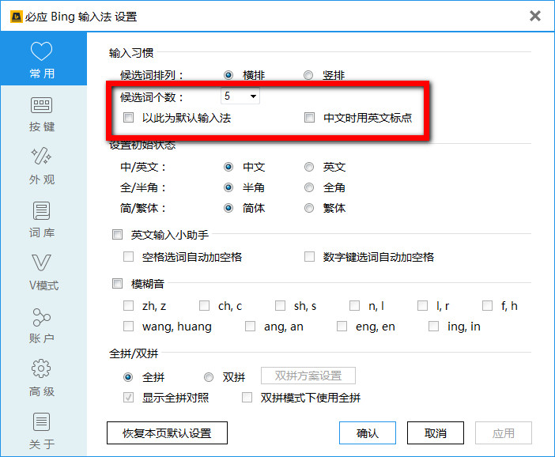Enable the 模糊音 checkbox
This screenshot has width=555, height=457.
click(x=117, y=284)
